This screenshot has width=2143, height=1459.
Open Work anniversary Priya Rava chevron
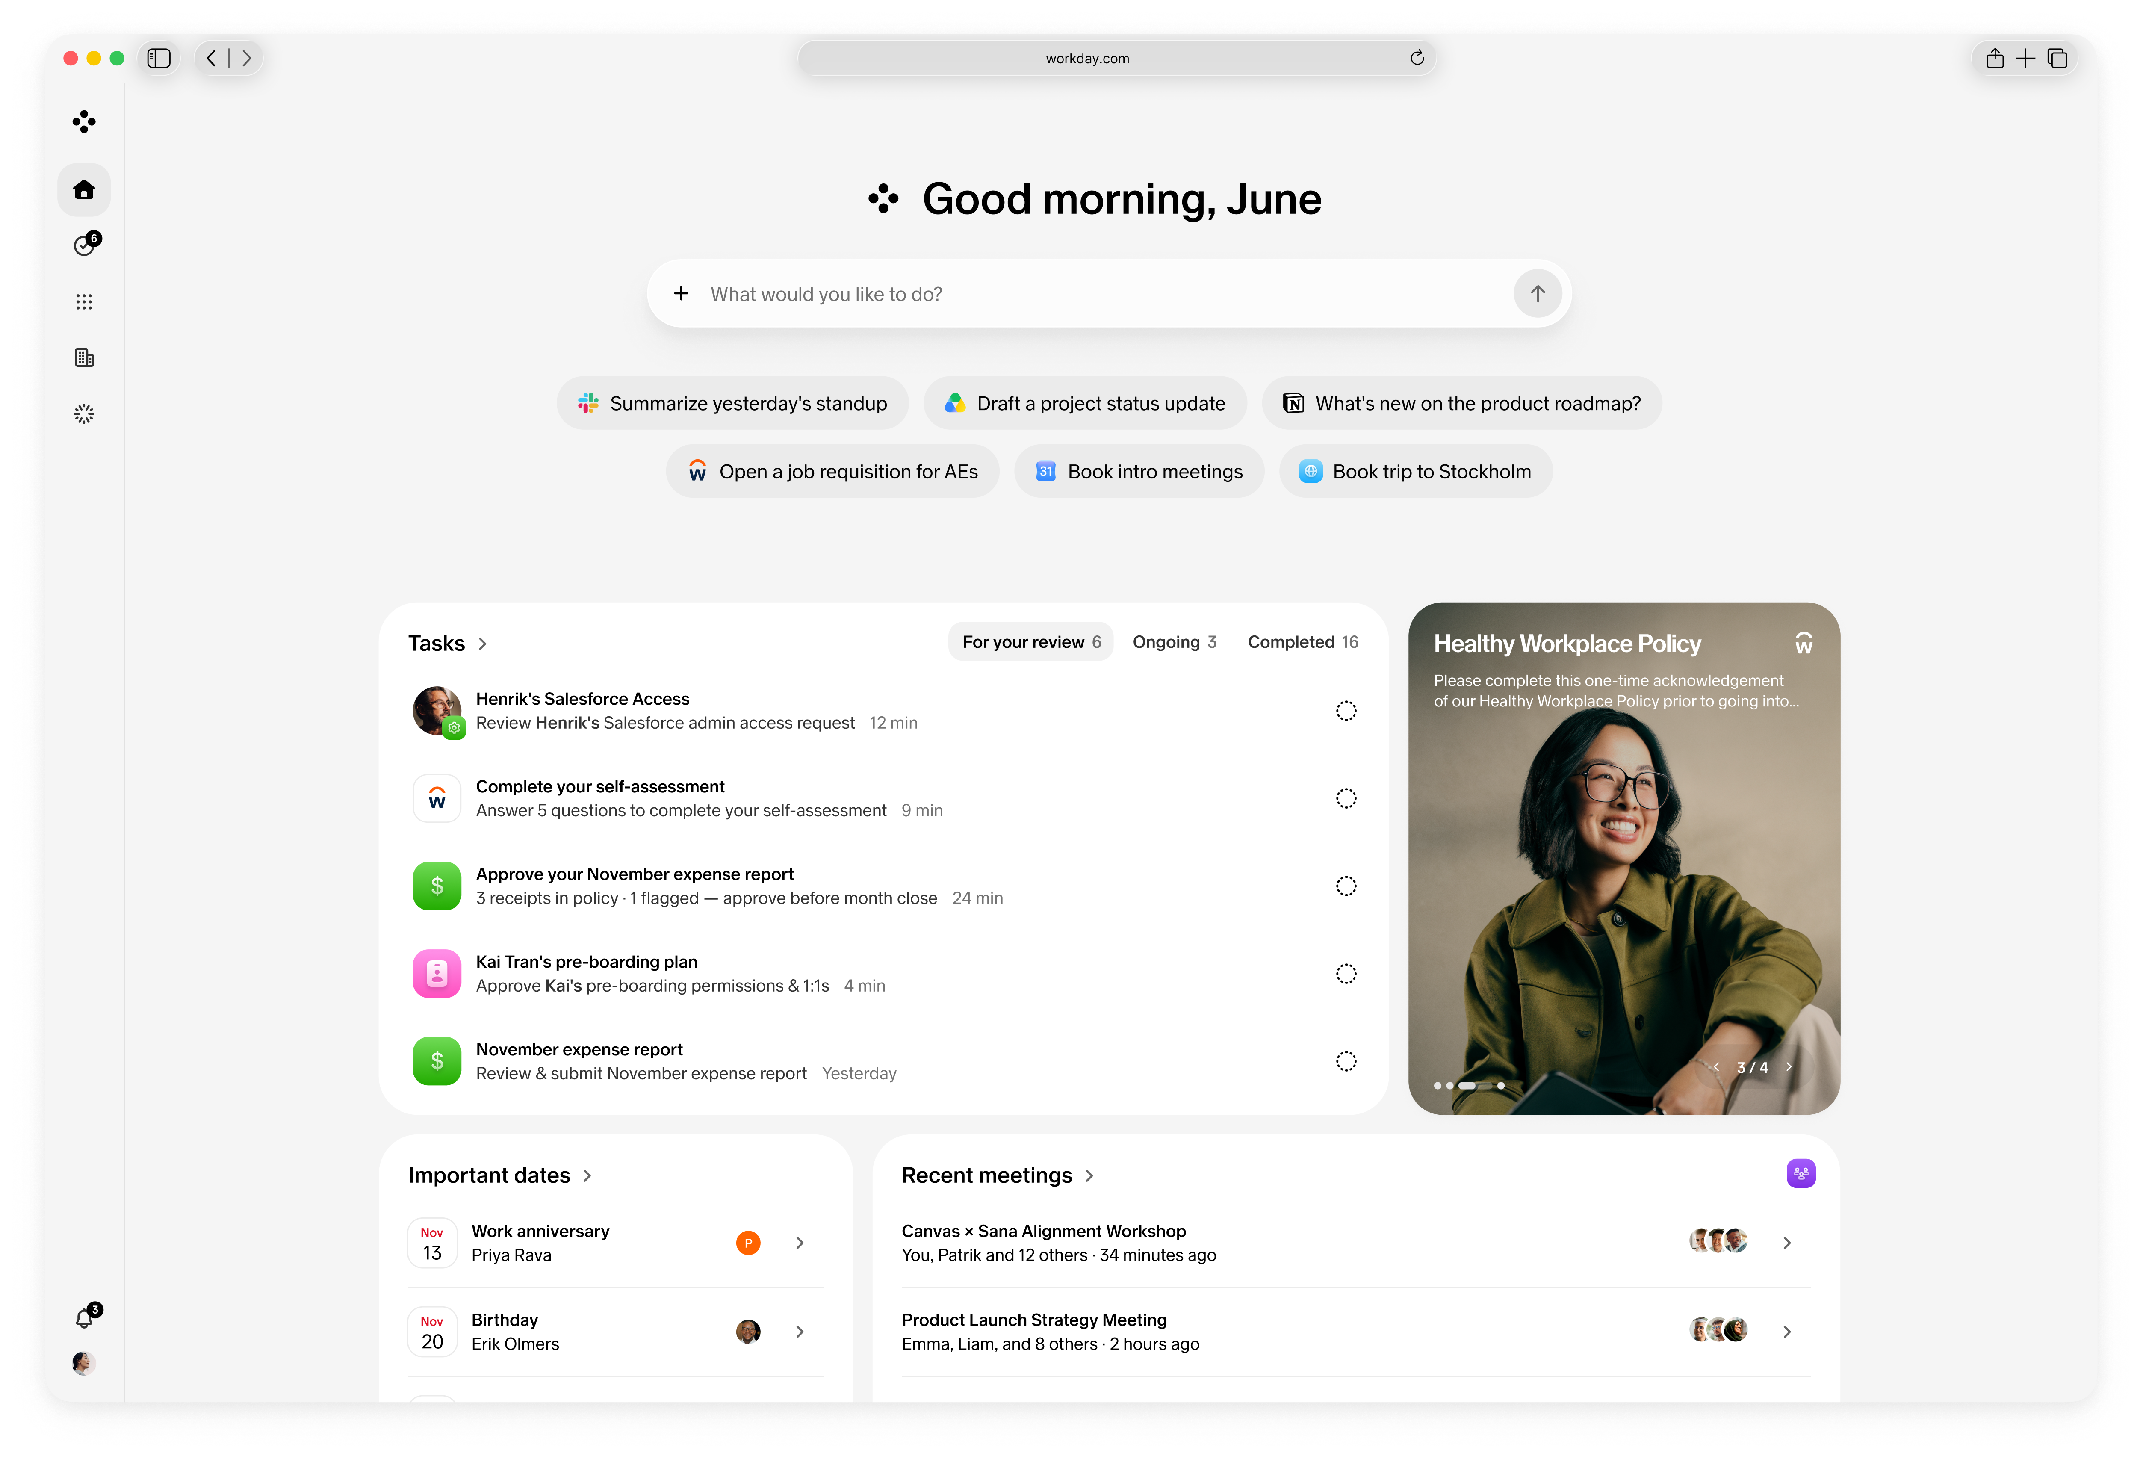[800, 1243]
